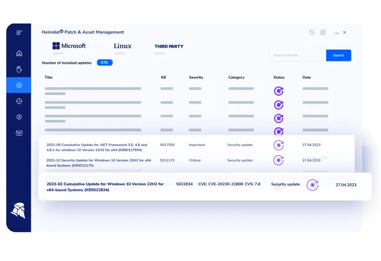Sort by the Title column header
381x261 pixels.
pyautogui.click(x=49, y=77)
